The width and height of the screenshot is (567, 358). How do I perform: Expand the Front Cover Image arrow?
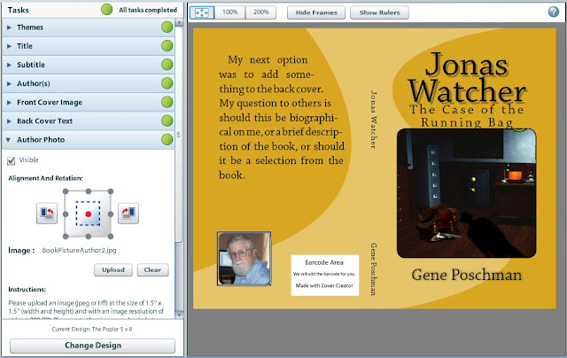[9, 102]
